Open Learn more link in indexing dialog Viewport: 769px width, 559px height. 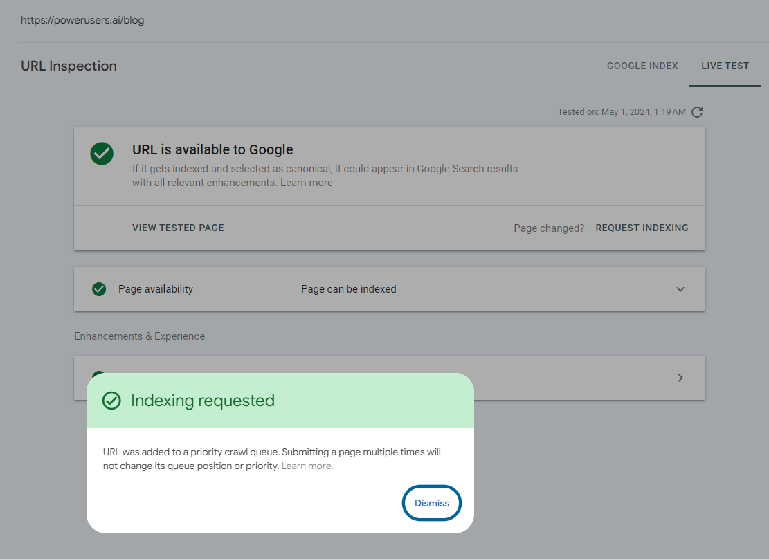(x=307, y=466)
